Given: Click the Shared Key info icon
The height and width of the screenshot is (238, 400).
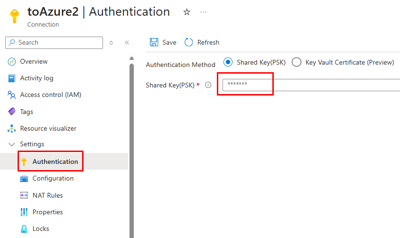Looking at the screenshot, I should point(208,85).
